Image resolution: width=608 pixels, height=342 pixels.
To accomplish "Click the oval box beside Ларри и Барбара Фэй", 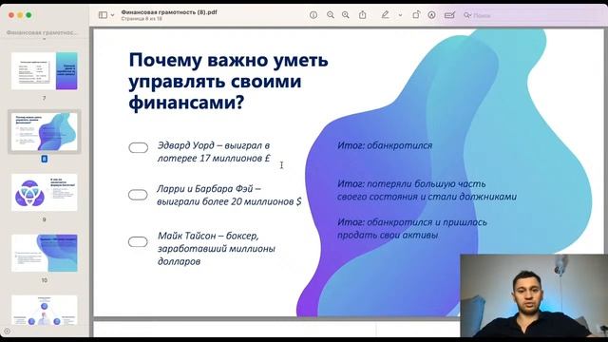I will pyautogui.click(x=138, y=195).
